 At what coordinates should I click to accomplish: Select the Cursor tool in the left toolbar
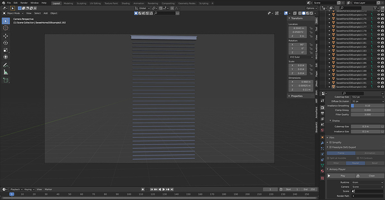(6, 28)
